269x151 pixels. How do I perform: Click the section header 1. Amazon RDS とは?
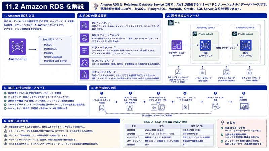coord(19,16)
